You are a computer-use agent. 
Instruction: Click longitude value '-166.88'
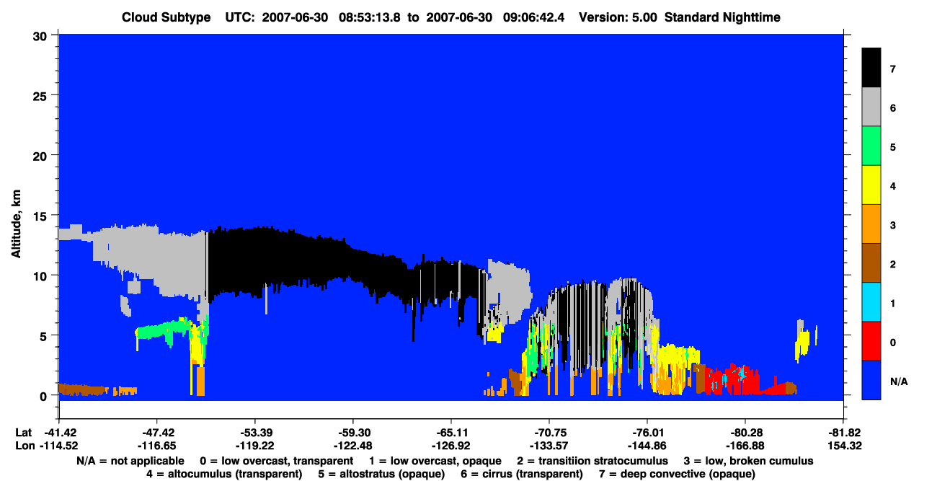tap(745, 446)
